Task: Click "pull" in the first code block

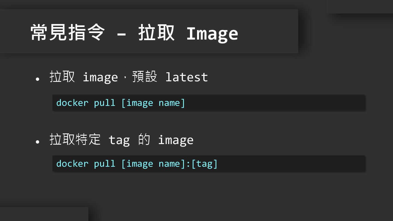Action: [105, 103]
